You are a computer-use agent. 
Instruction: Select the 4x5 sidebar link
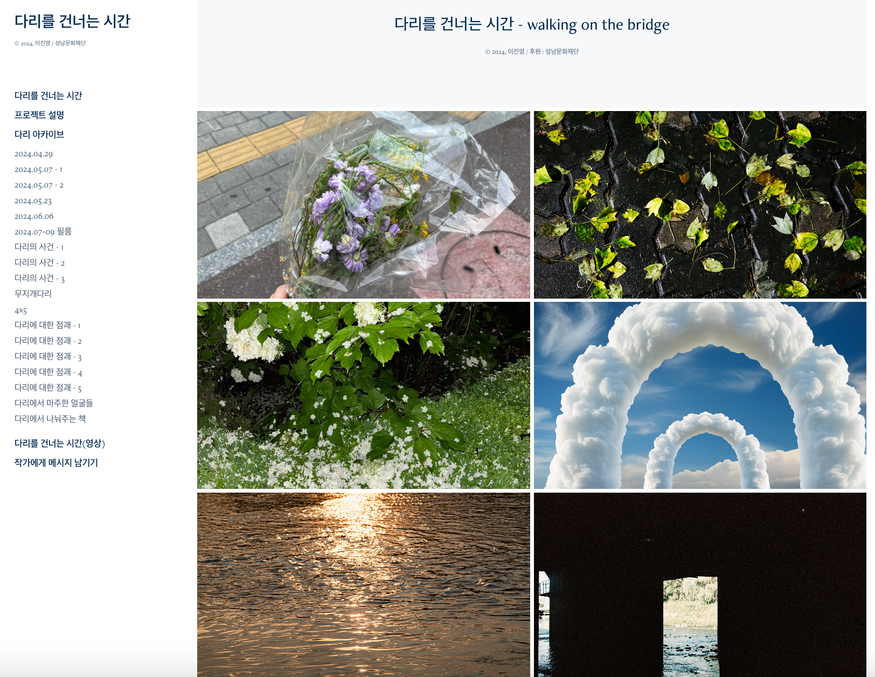[x=20, y=310]
